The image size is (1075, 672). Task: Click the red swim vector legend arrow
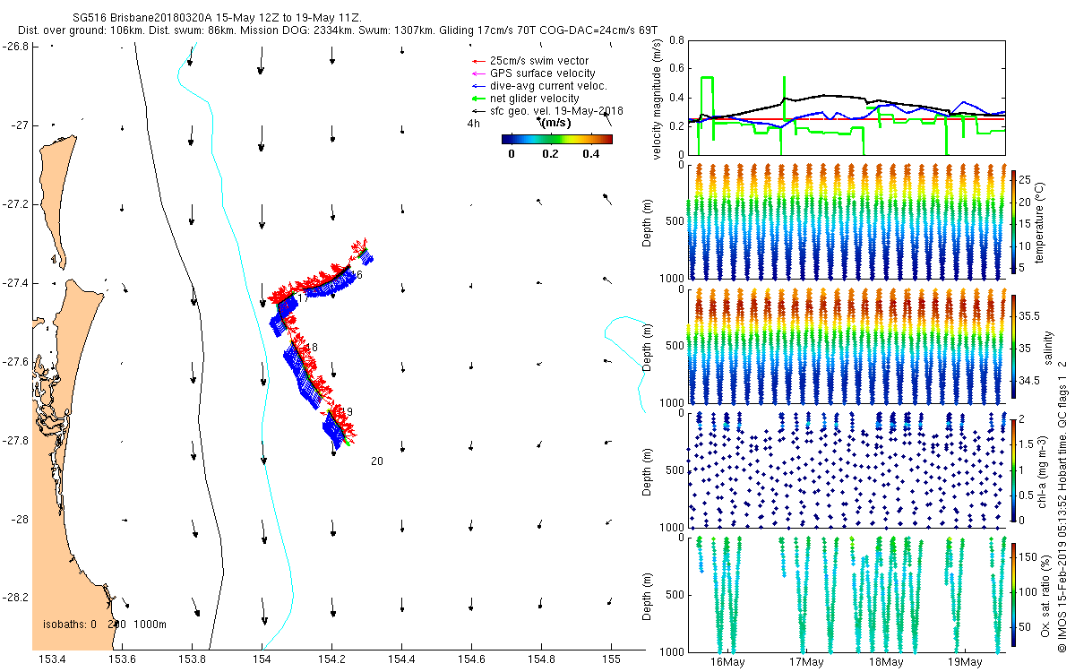pos(475,61)
